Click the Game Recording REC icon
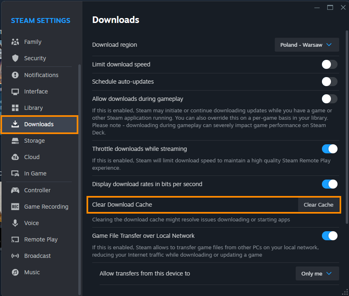The height and width of the screenshot is (296, 349). 15,207
